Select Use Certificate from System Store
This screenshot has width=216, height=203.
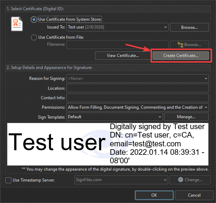click(34, 19)
